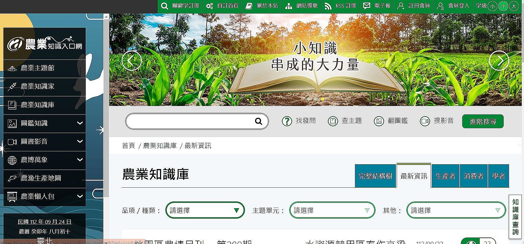Show previous banner slide arrow
This screenshot has height=244, width=524.
coord(131,61)
